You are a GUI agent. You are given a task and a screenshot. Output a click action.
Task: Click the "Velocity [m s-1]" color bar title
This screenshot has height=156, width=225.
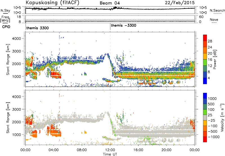pos(222,117)
